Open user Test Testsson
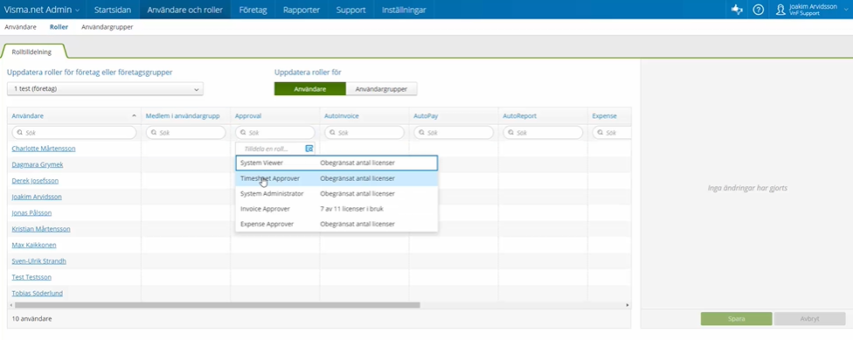The width and height of the screenshot is (853, 340). 31,277
